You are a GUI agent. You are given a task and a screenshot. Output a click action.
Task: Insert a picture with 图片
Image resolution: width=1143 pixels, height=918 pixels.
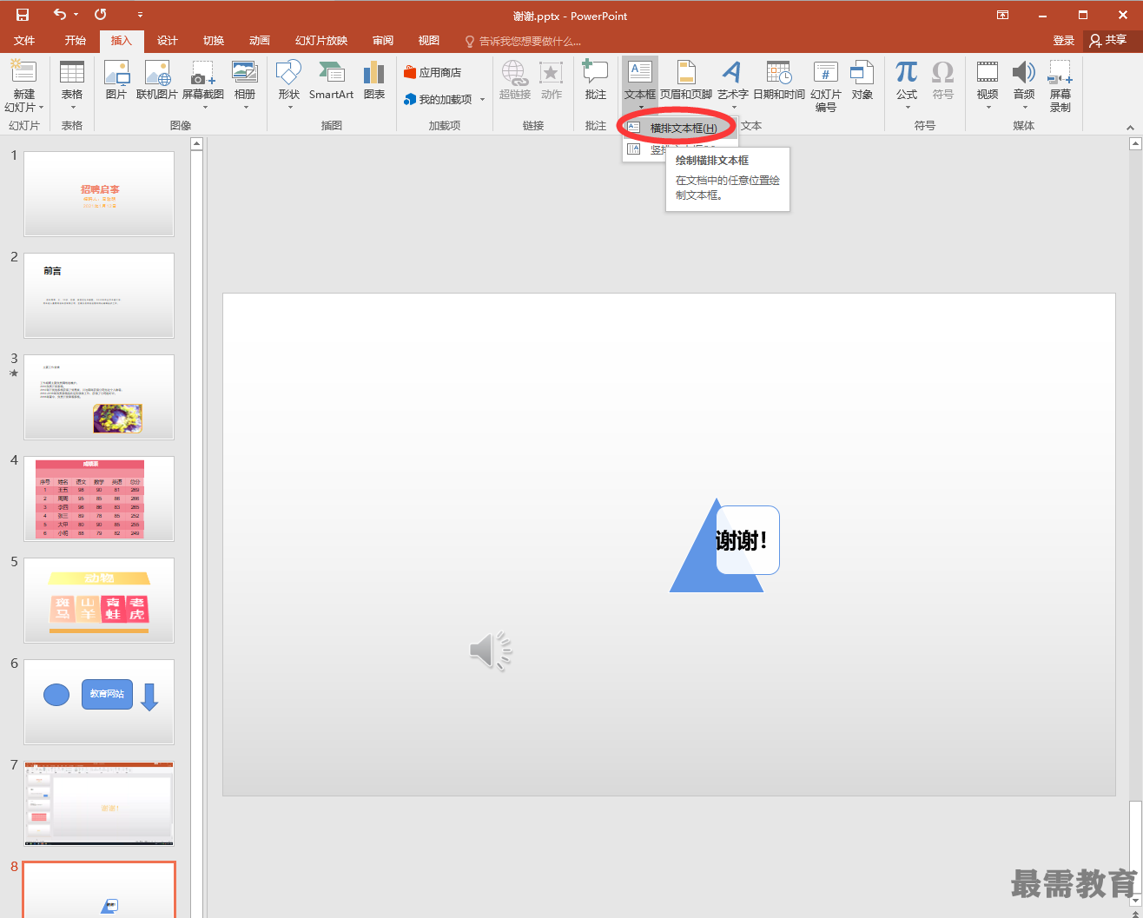(x=116, y=80)
